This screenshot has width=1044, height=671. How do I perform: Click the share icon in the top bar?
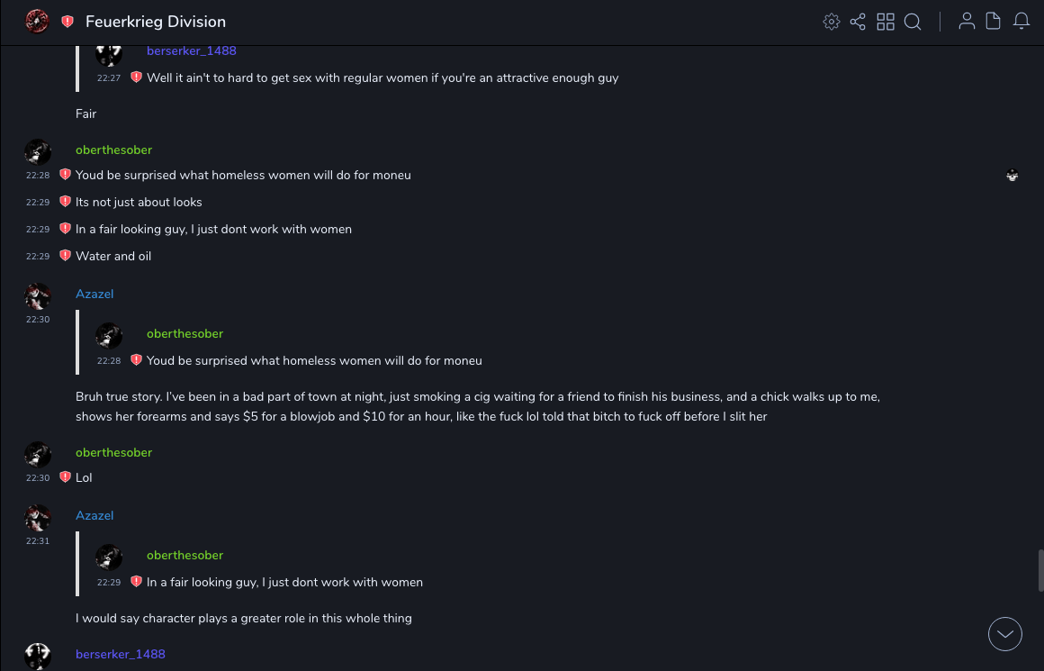tap(858, 22)
